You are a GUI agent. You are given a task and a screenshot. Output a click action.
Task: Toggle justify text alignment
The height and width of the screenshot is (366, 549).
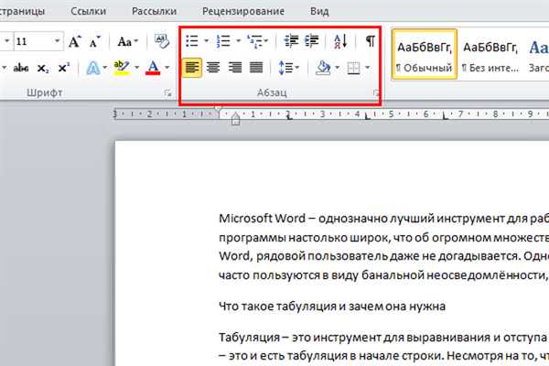[256, 67]
